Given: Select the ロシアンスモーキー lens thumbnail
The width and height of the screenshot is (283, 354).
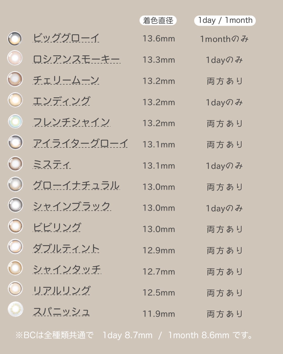Looking at the screenshot, I should tap(15, 58).
